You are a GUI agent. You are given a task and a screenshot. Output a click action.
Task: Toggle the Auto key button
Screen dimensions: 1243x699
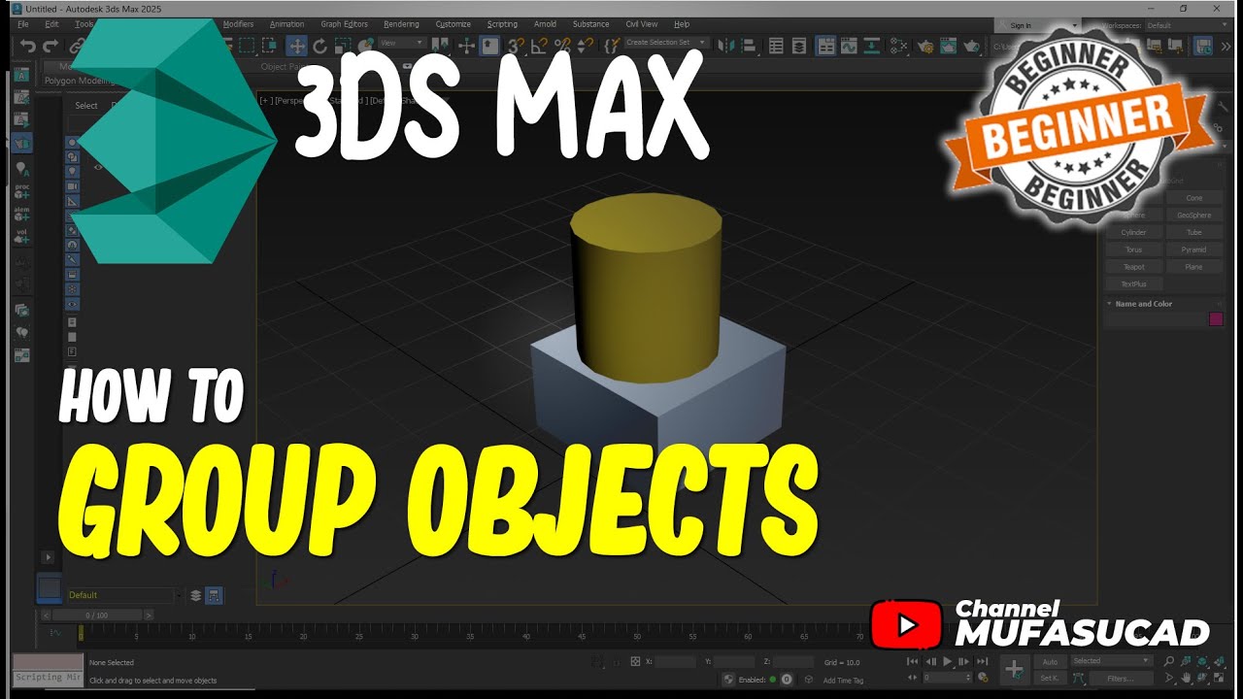1049,661
